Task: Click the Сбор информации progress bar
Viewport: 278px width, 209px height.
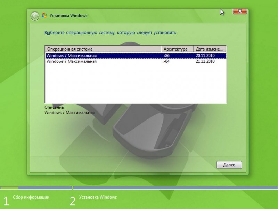Action: (36, 188)
